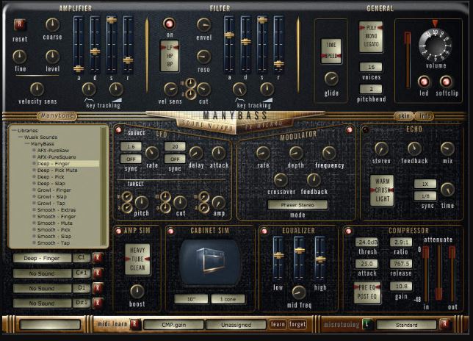Viewport: 473px width, 341px height.
Task: Click the filter envel knob
Action: click(204, 25)
